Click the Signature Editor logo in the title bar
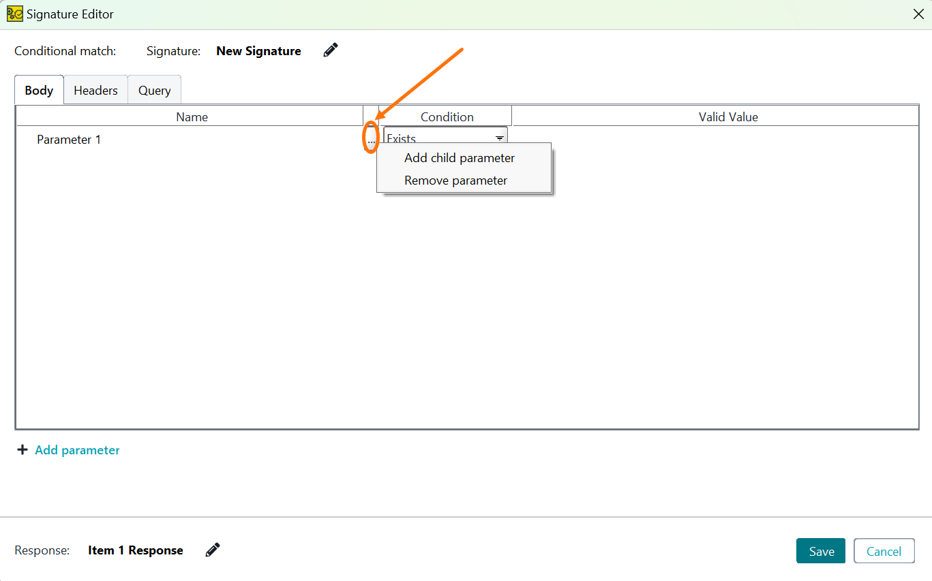This screenshot has height=581, width=932. point(14,14)
